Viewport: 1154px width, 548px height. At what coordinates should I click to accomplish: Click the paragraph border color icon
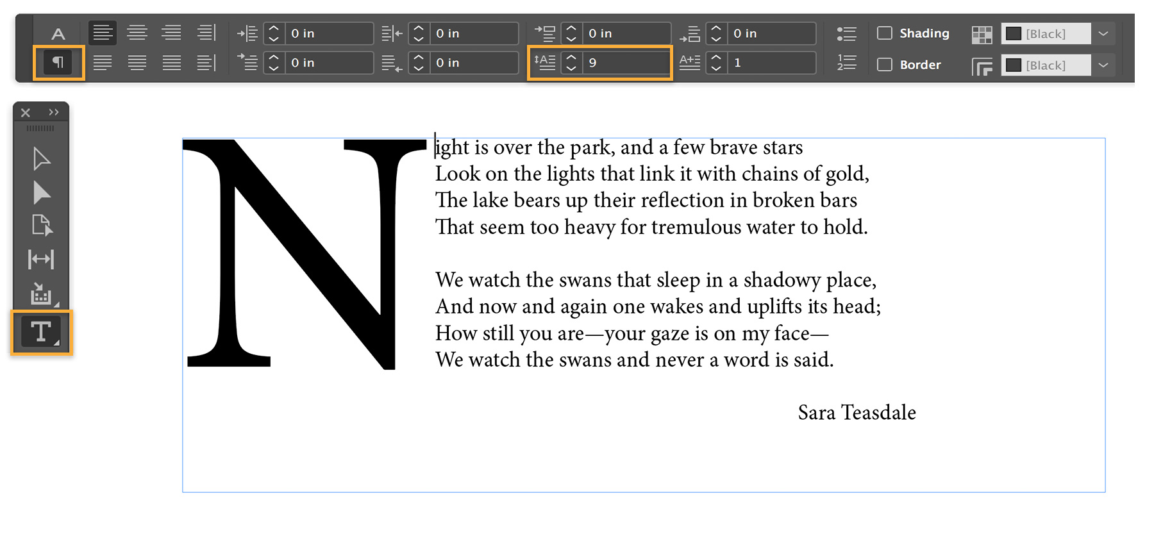click(x=982, y=66)
